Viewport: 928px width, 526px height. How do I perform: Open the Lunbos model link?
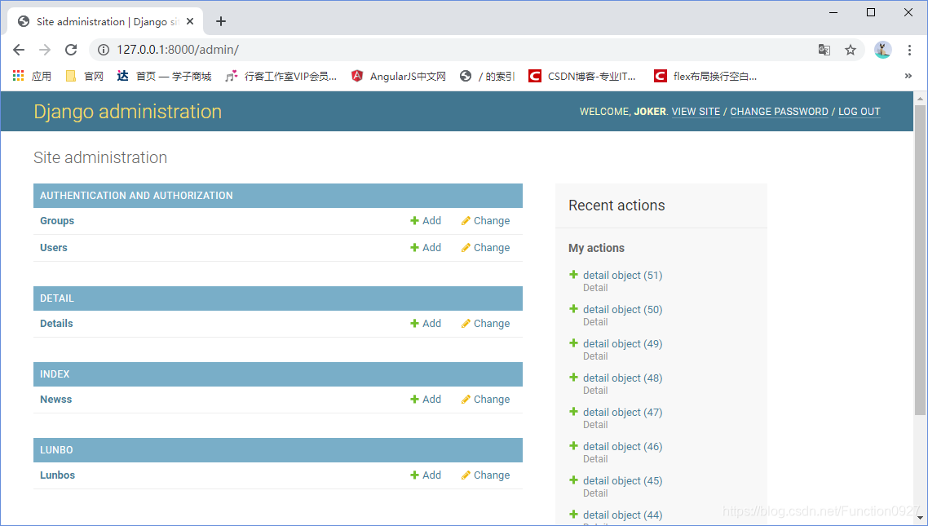coord(57,475)
